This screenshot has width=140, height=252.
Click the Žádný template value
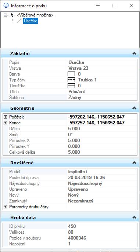pos(75,98)
